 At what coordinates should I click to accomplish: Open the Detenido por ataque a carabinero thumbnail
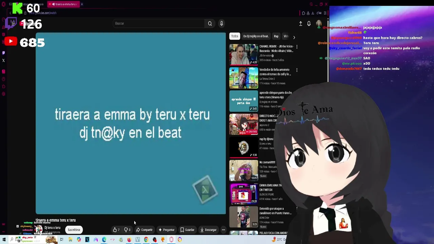[243, 217]
